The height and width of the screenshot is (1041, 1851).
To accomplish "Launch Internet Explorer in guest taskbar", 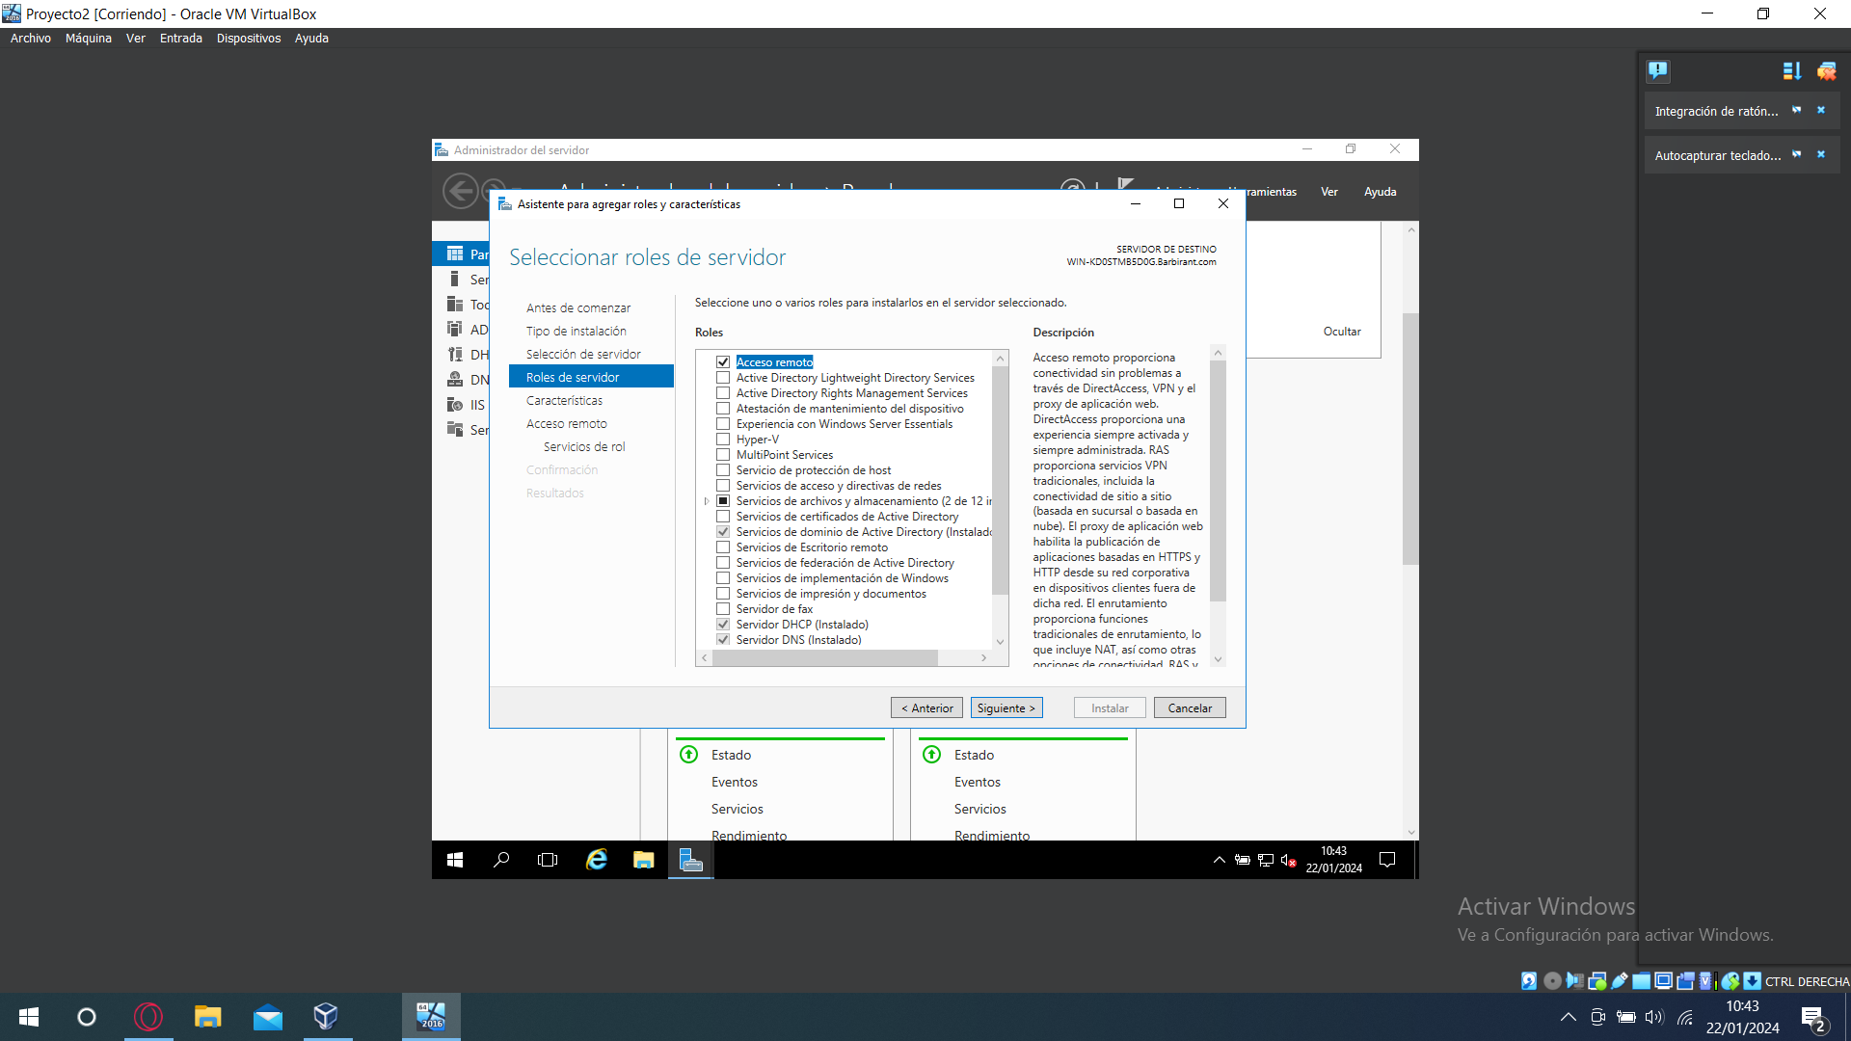I will pyautogui.click(x=597, y=860).
